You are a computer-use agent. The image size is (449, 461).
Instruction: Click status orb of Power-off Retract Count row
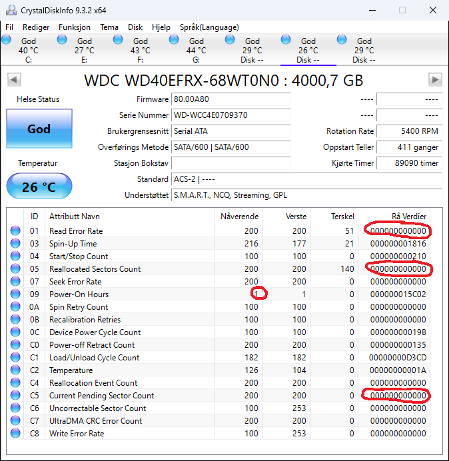coord(15,344)
